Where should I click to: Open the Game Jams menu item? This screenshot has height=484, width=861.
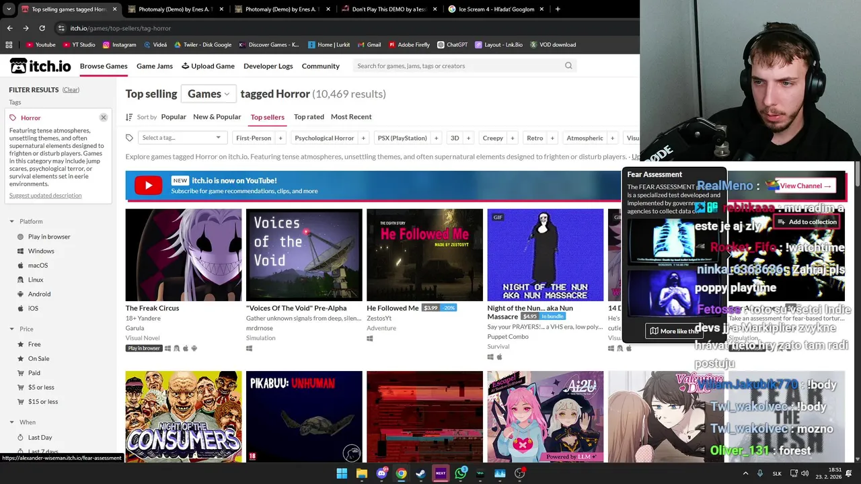pyautogui.click(x=155, y=66)
